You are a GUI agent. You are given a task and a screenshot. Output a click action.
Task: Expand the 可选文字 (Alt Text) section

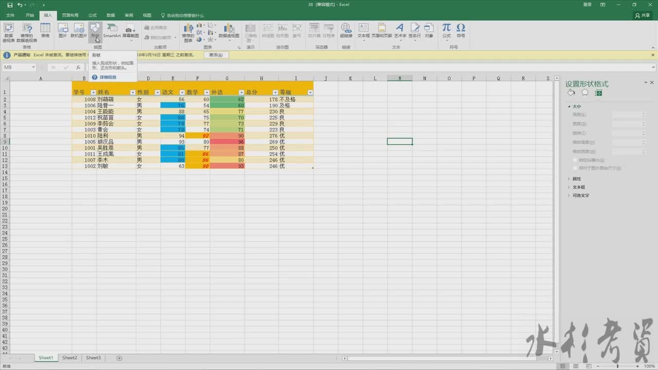[x=569, y=195]
